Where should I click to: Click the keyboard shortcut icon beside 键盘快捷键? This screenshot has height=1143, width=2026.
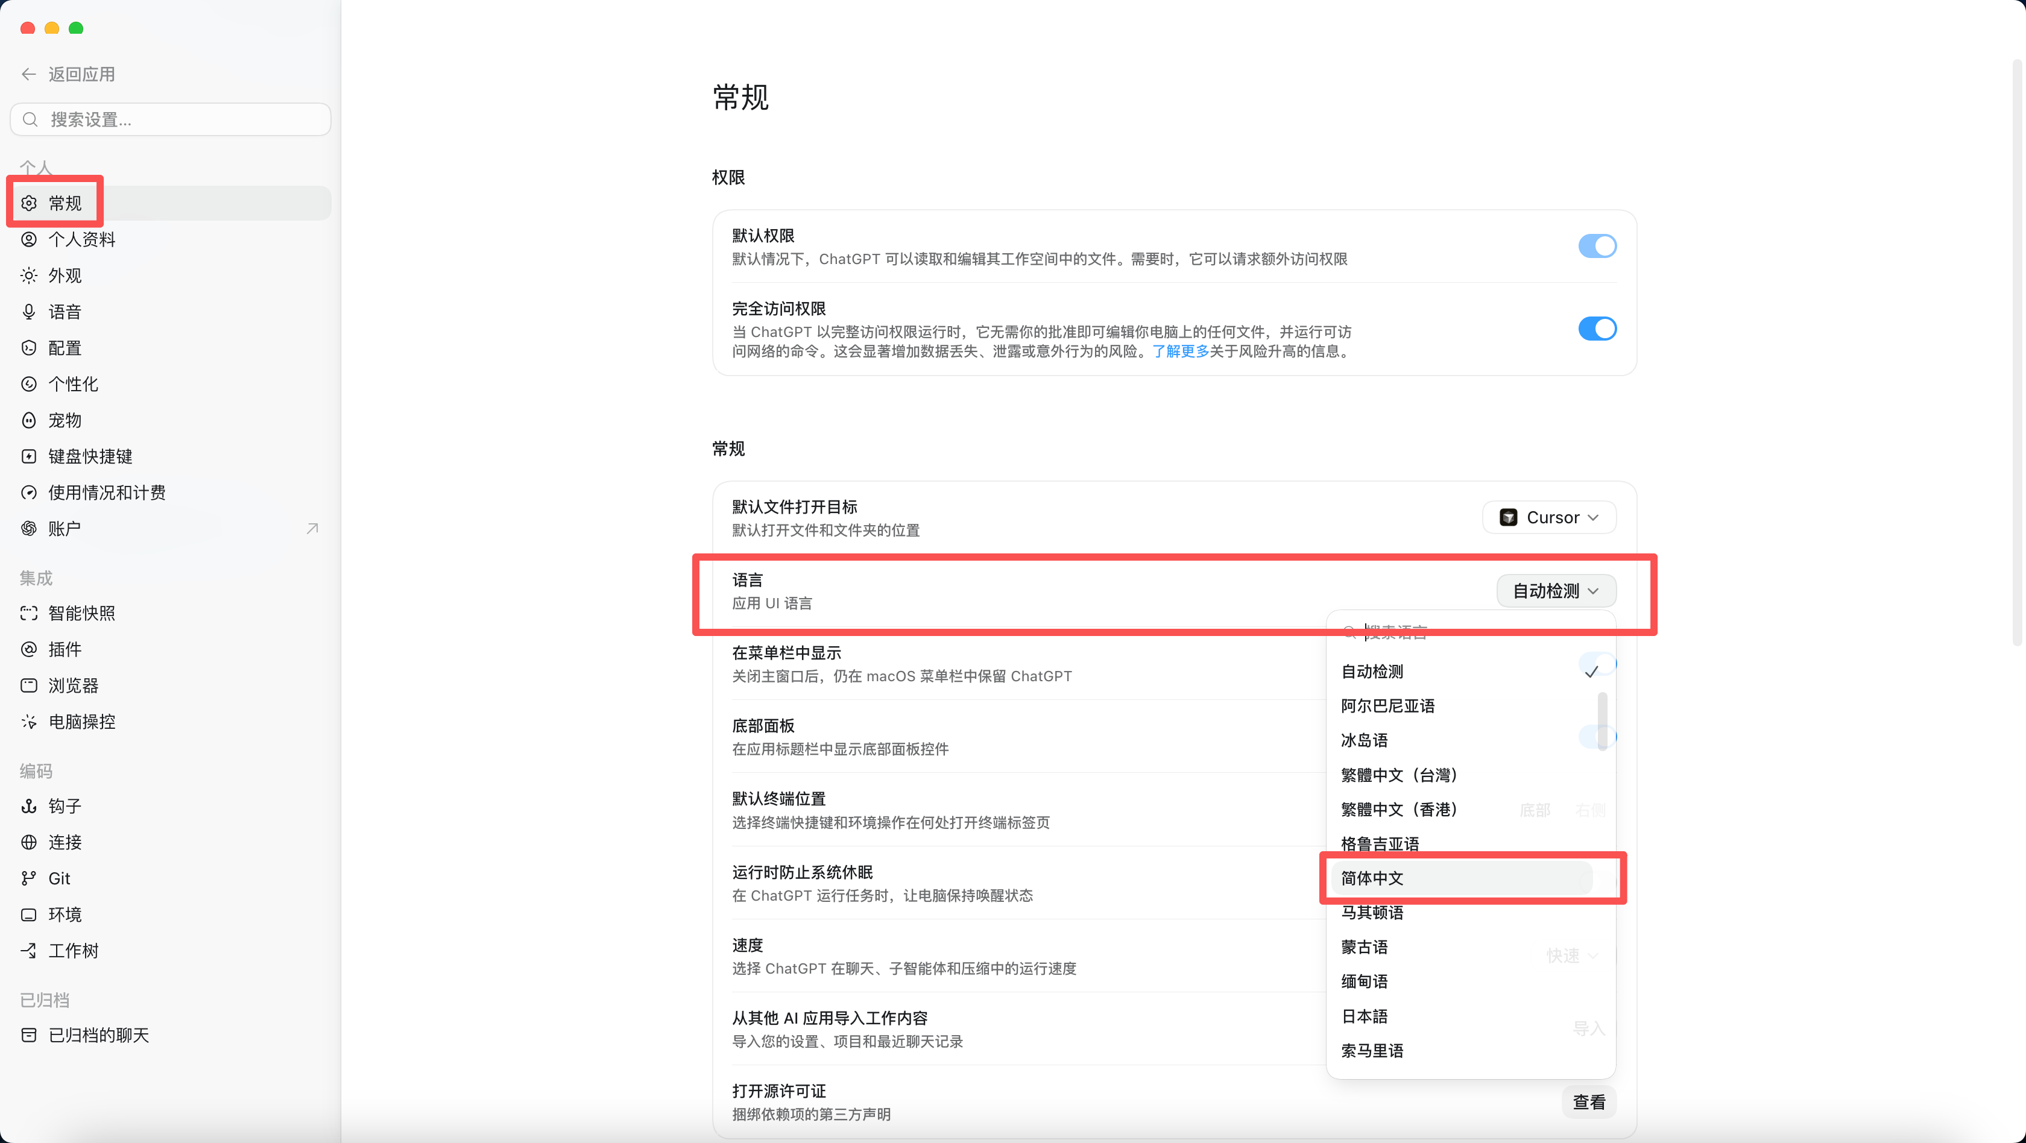point(29,457)
